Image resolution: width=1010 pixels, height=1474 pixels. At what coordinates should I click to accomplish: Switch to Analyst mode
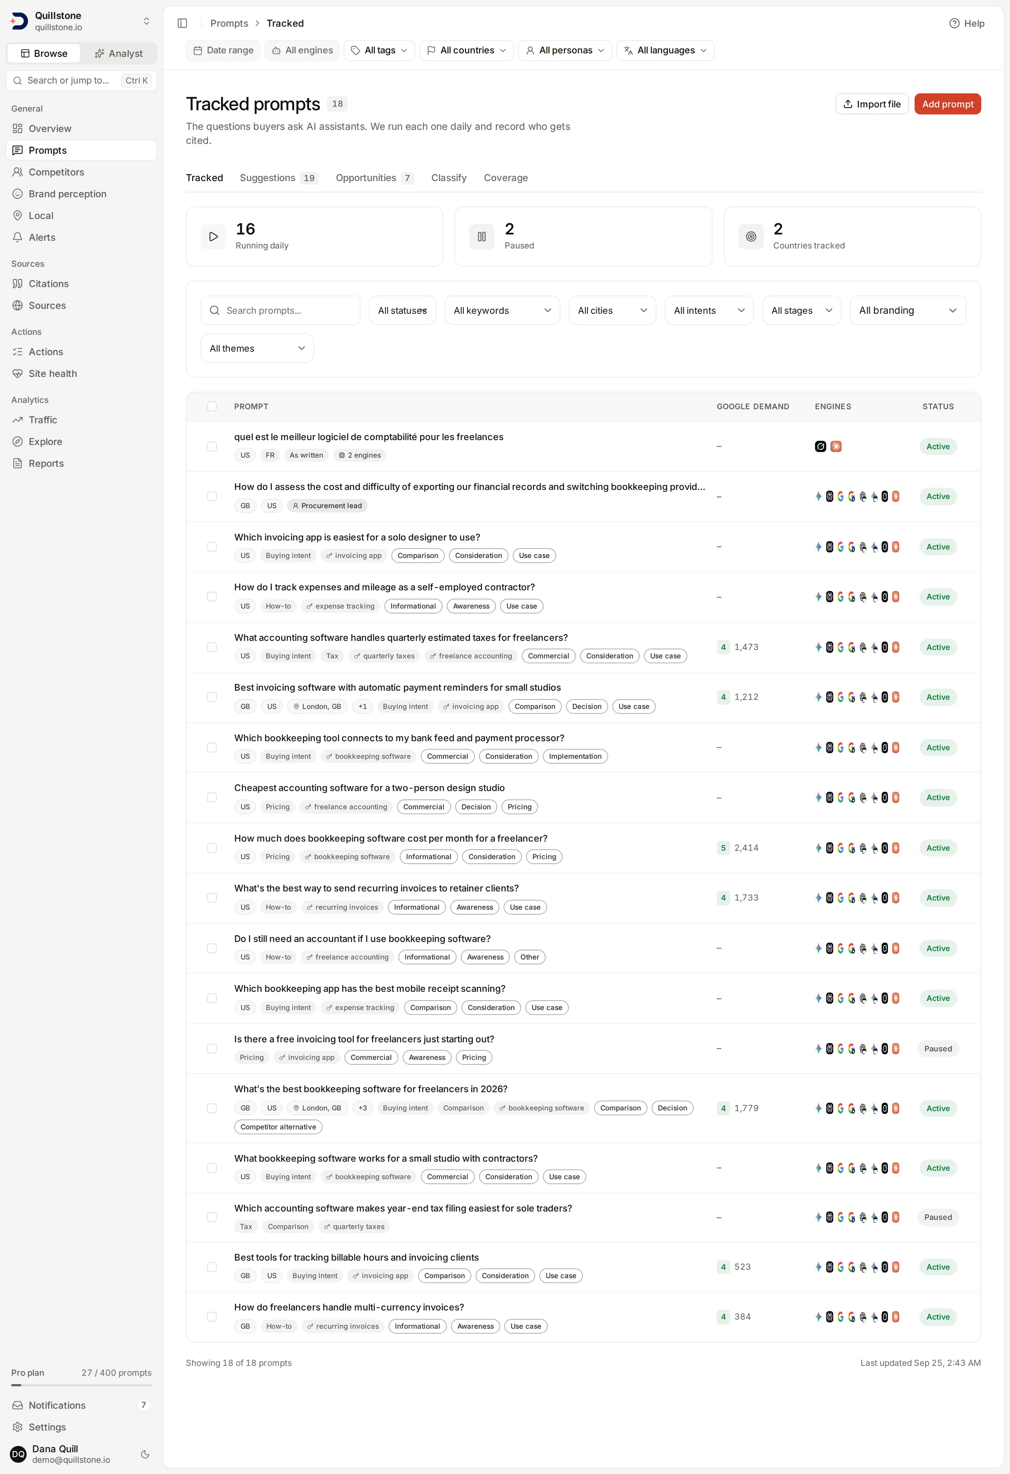coord(119,53)
